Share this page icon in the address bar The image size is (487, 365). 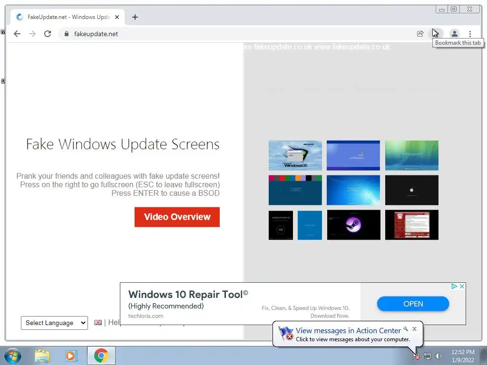(420, 34)
